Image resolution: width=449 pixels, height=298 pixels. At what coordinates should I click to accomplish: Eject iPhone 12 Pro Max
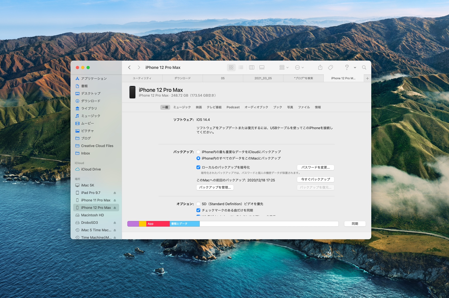pyautogui.click(x=115, y=208)
